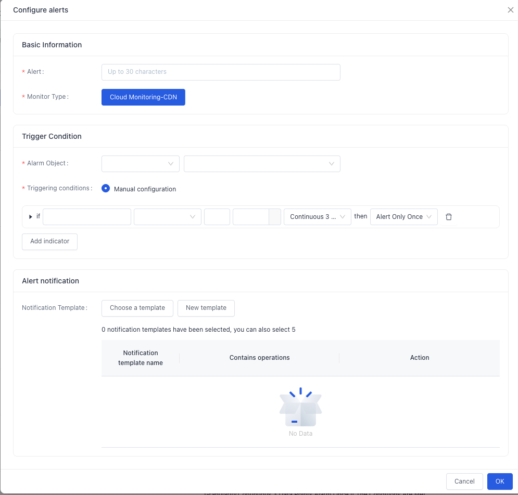The image size is (518, 495).
Task: Click Choose a template button
Action: (137, 308)
